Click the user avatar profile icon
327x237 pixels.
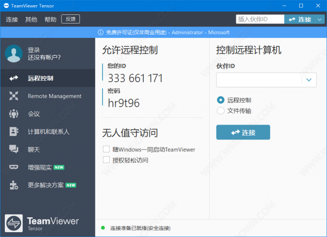coord(14,53)
